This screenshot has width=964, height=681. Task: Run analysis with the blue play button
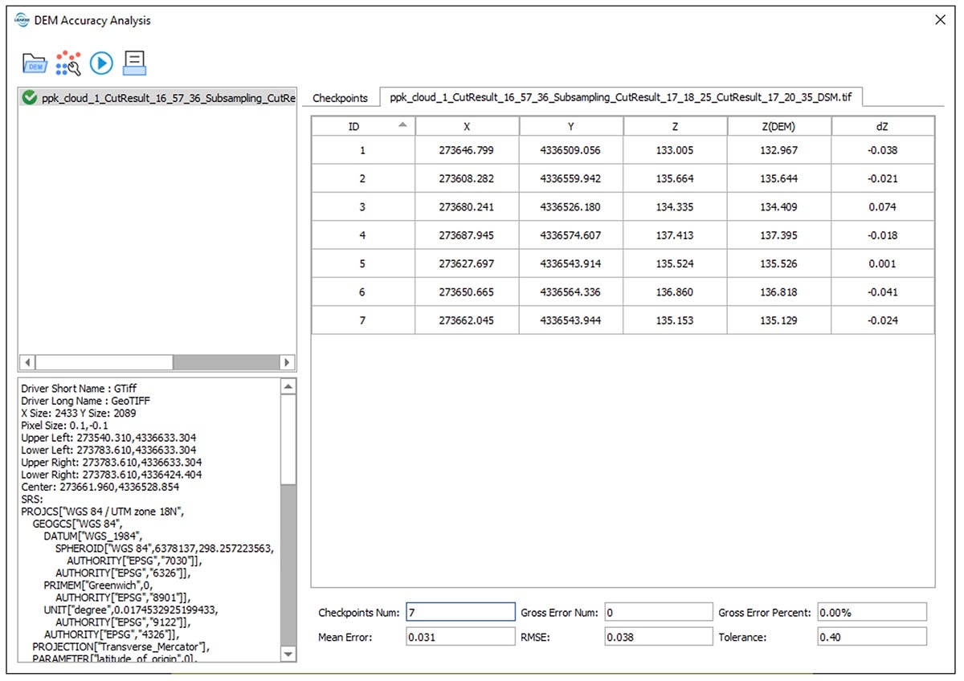pos(101,63)
